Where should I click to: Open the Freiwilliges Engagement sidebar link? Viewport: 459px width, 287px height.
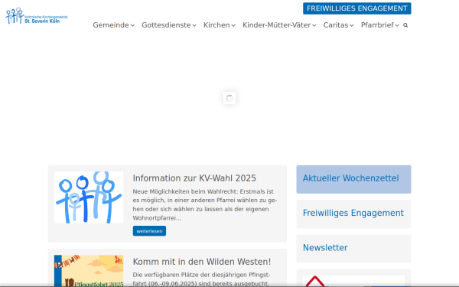(x=353, y=214)
